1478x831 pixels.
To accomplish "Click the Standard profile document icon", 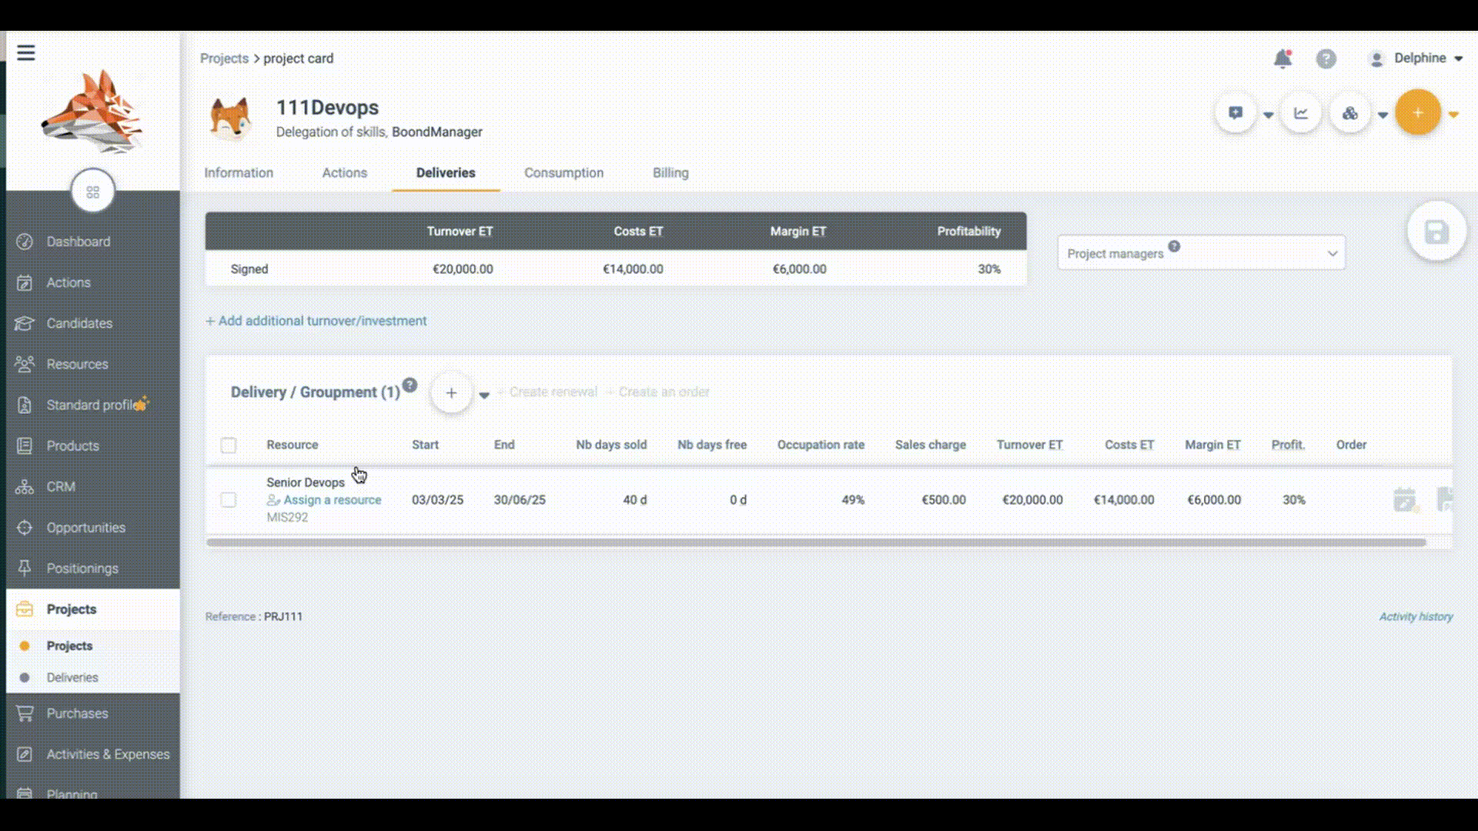I will pos(25,405).
